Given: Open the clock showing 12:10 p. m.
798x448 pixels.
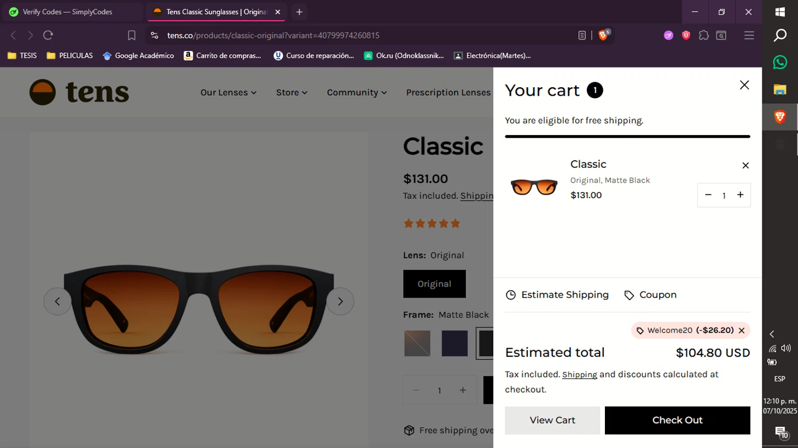Looking at the screenshot, I should click(x=780, y=406).
